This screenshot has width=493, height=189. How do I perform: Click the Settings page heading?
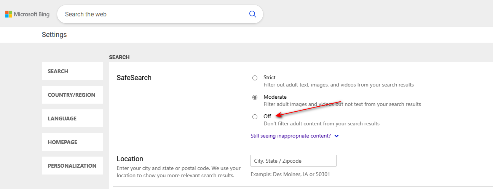[x=54, y=35]
